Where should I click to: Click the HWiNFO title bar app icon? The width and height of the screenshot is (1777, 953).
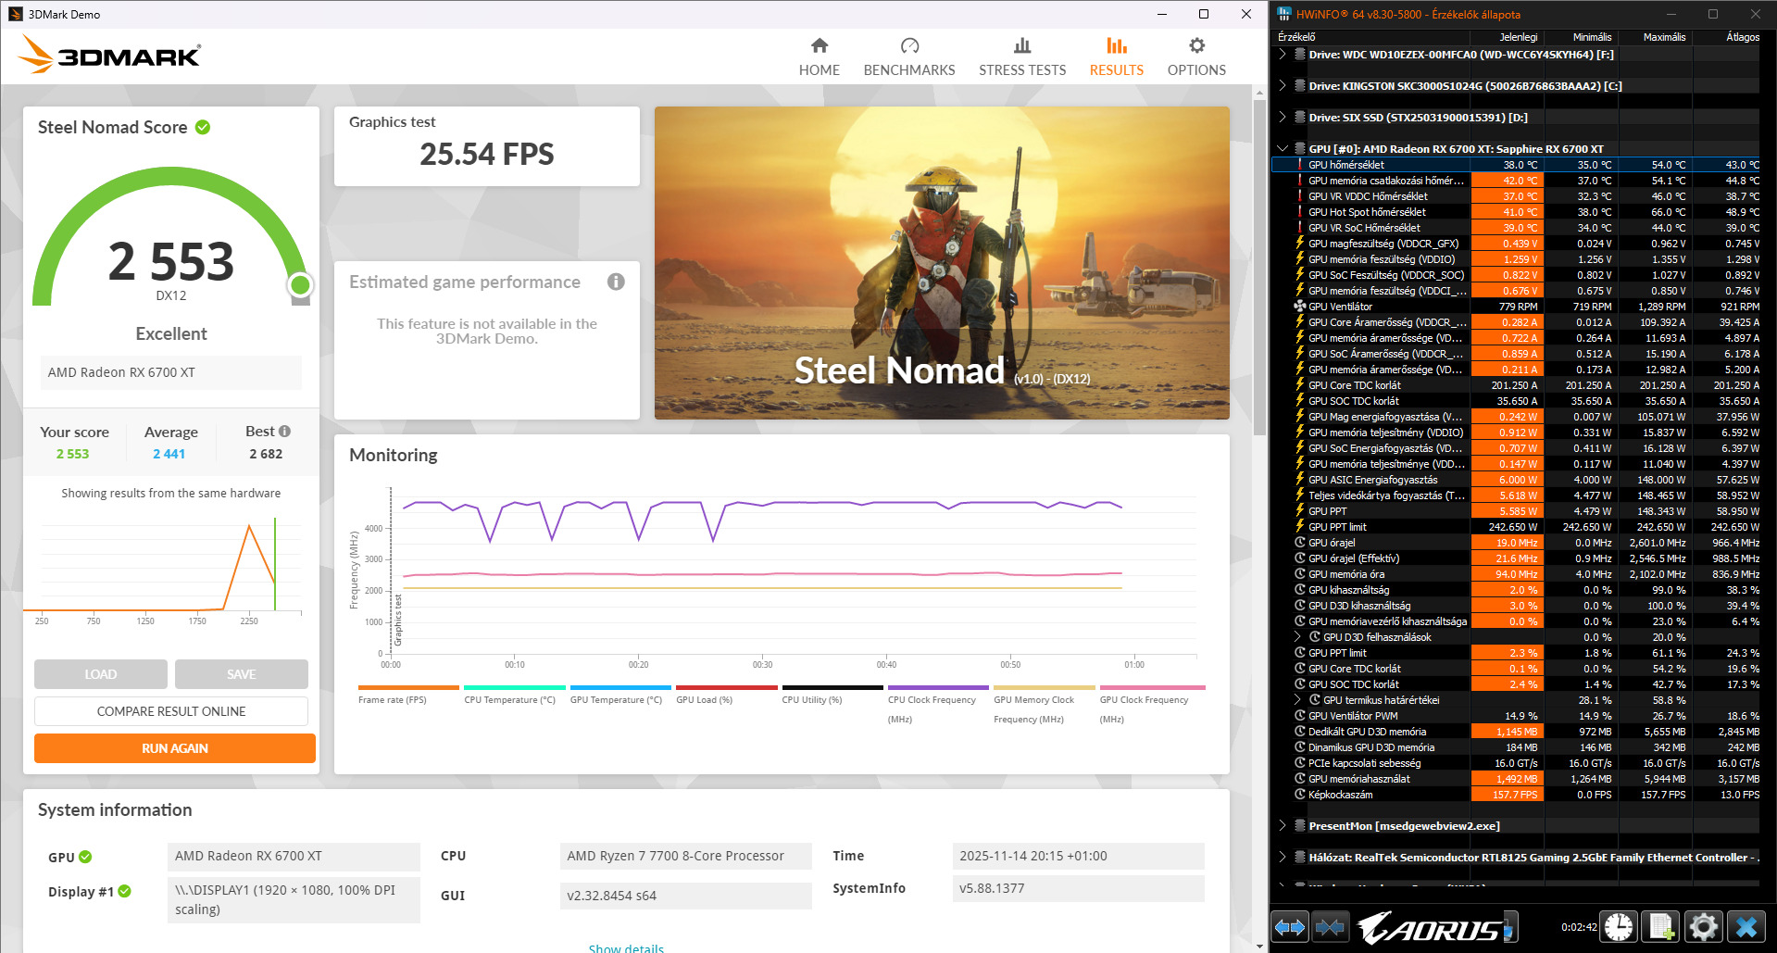pos(1284,14)
